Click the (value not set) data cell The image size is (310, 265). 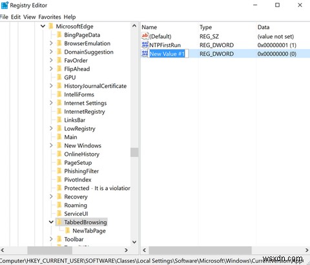(276, 36)
